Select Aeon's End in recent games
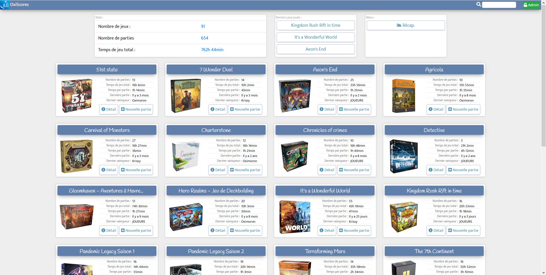This screenshot has height=275, width=546. coord(316,49)
